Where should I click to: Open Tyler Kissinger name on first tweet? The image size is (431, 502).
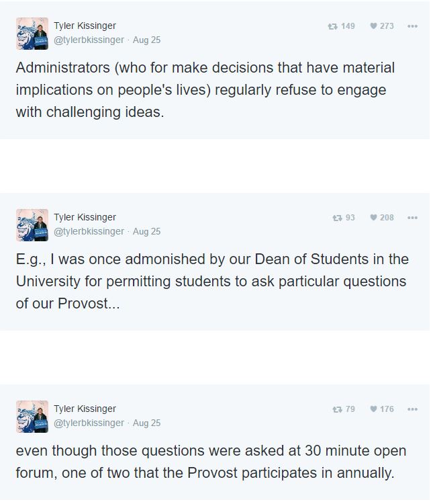pyautogui.click(x=85, y=26)
